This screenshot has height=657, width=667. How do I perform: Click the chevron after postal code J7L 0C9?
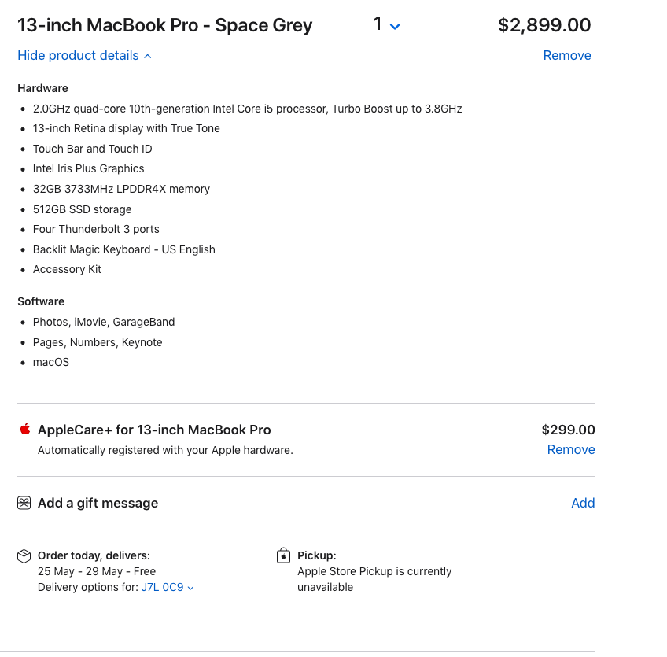191,588
